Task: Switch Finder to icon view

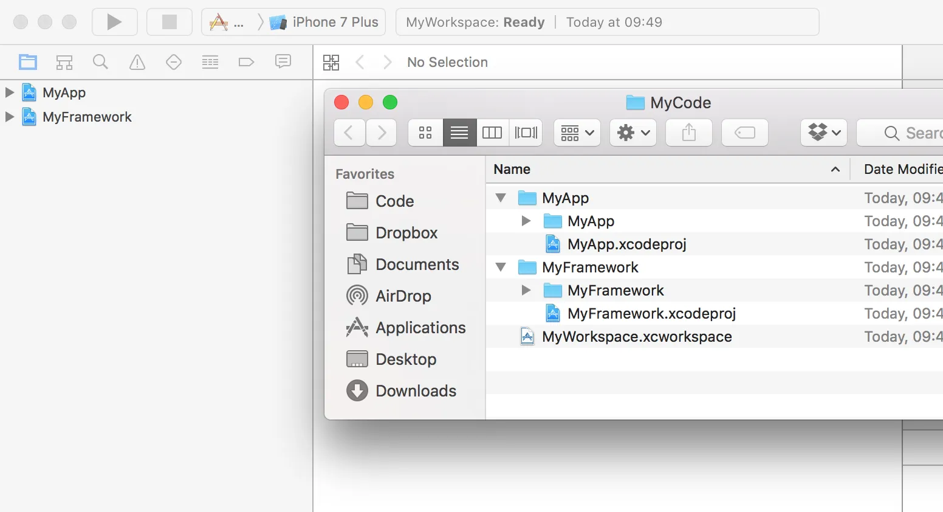Action: click(425, 133)
